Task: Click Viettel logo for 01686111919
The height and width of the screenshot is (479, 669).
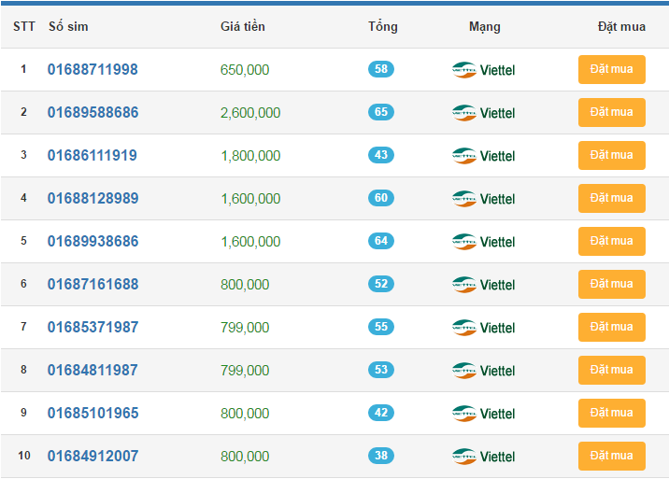Action: click(483, 156)
